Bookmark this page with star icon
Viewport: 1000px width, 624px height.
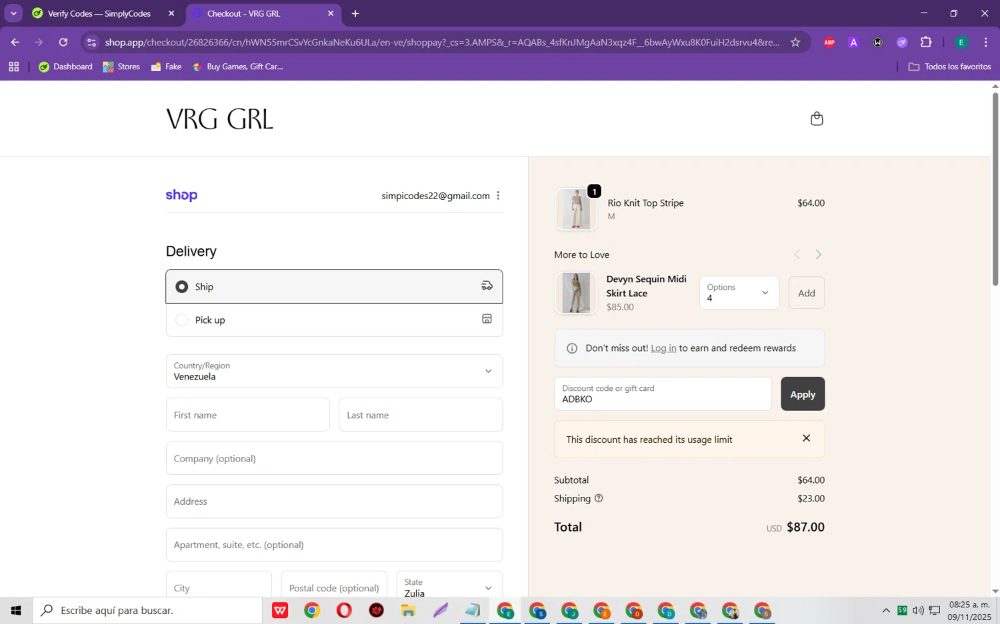point(795,42)
